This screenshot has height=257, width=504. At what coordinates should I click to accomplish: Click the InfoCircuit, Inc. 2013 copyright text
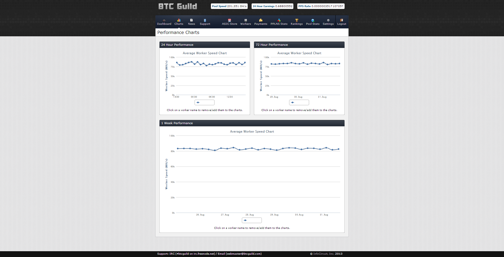click(326, 254)
